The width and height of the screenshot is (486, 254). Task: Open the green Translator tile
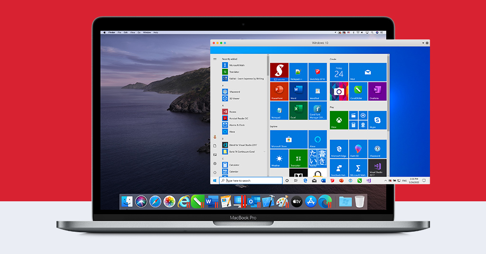(299, 159)
